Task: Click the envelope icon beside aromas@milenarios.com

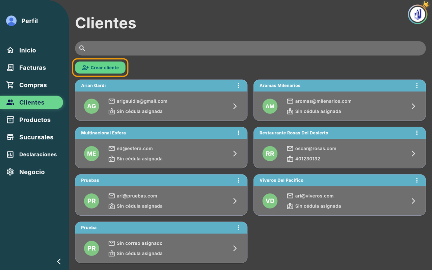Action: pos(290,101)
